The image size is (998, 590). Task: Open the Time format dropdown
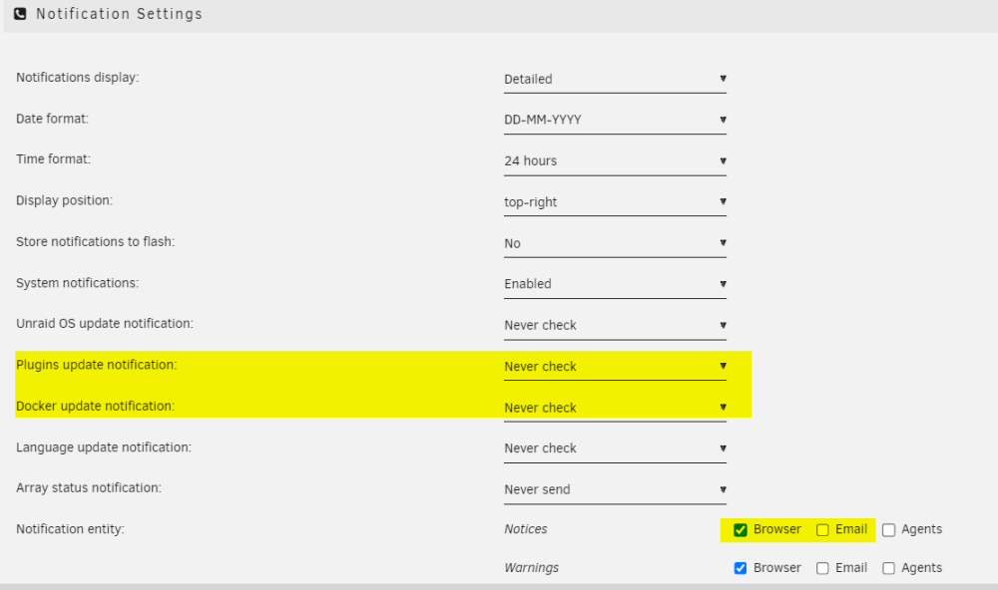pyautogui.click(x=615, y=161)
